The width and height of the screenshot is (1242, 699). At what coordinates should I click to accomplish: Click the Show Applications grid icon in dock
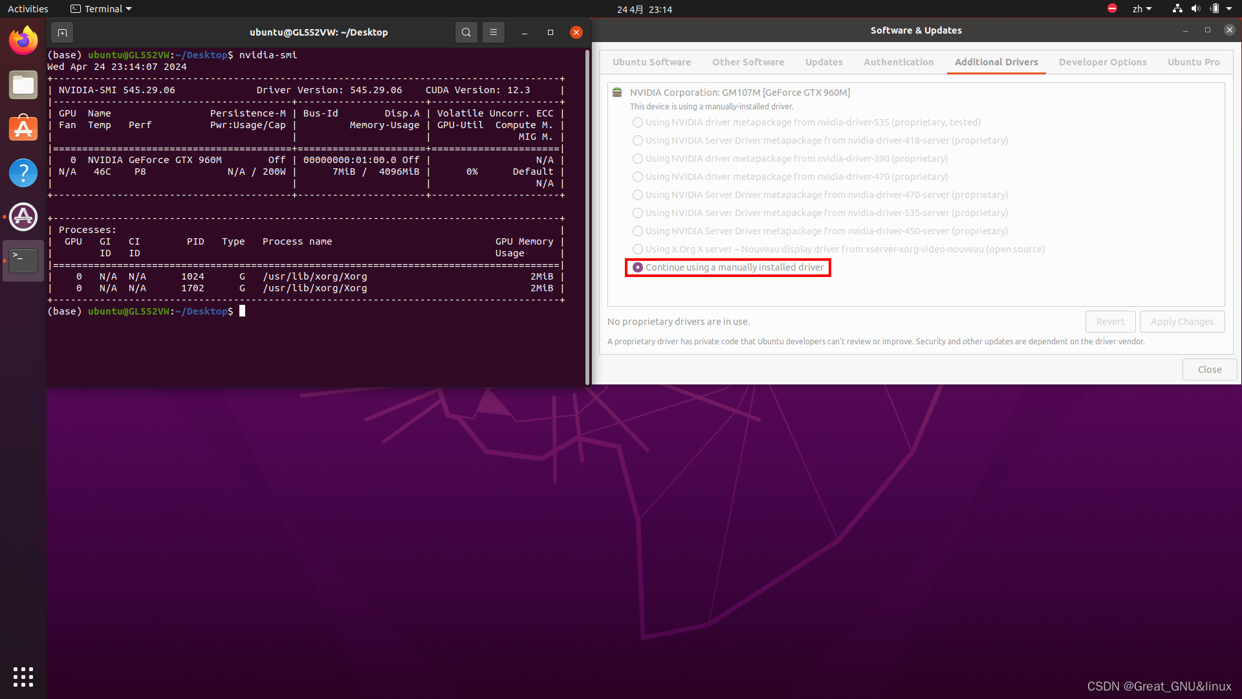click(22, 676)
